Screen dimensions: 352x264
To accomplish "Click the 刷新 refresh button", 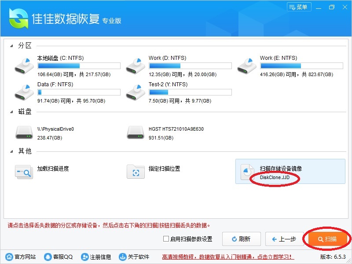I will click(241, 239).
